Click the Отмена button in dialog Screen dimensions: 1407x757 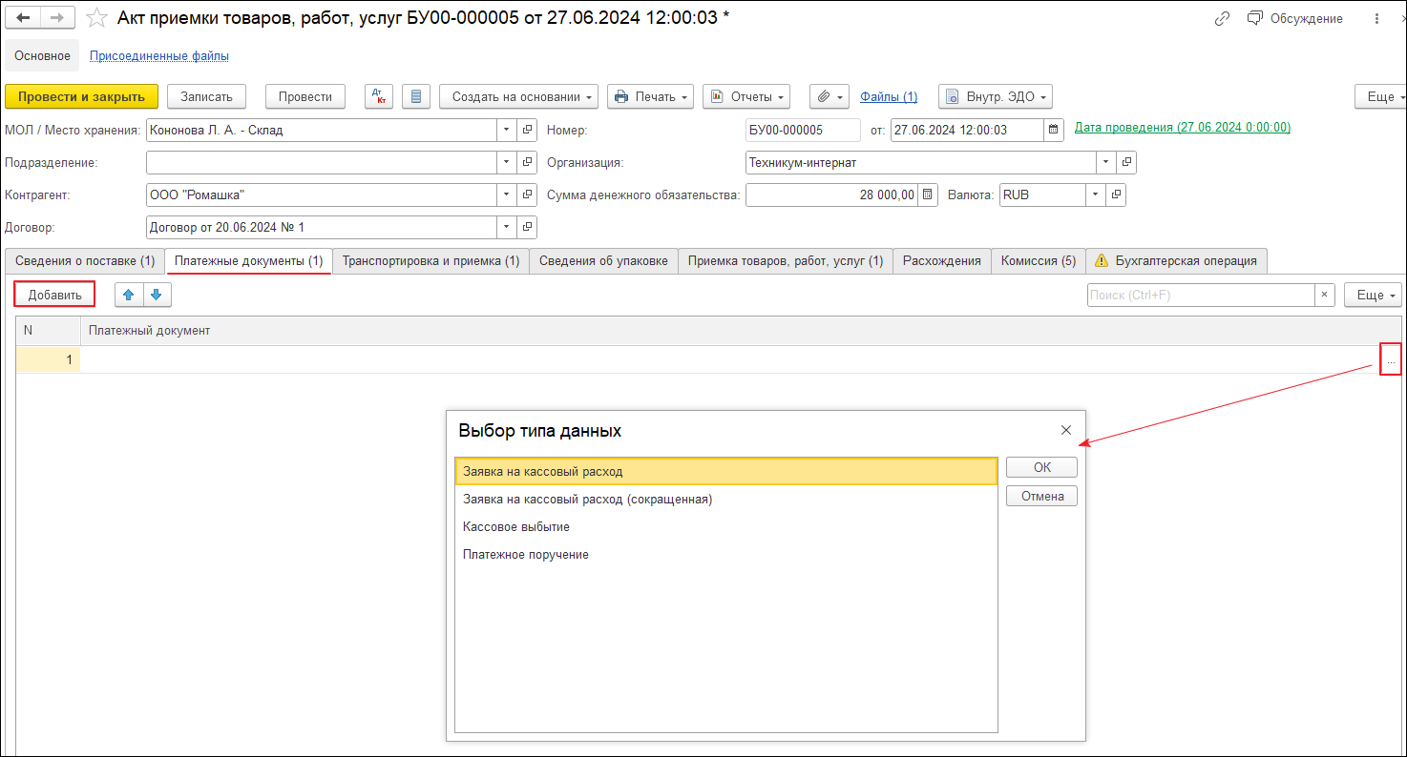[1041, 496]
